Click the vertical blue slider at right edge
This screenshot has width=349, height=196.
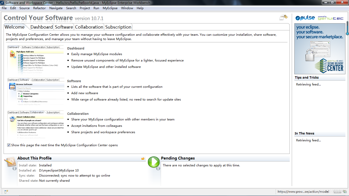[x=347, y=28]
